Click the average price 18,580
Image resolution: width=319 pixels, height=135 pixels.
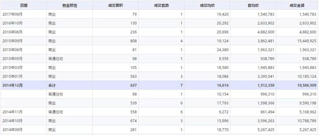(223, 68)
